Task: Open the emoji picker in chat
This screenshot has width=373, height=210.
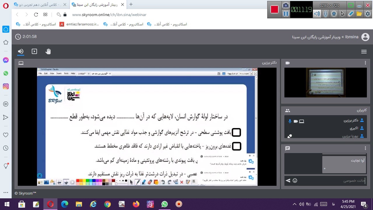Action: click(x=295, y=181)
